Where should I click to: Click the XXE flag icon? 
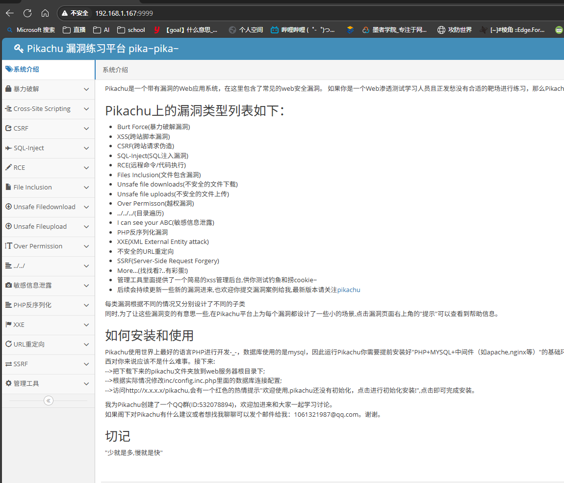tap(8, 324)
